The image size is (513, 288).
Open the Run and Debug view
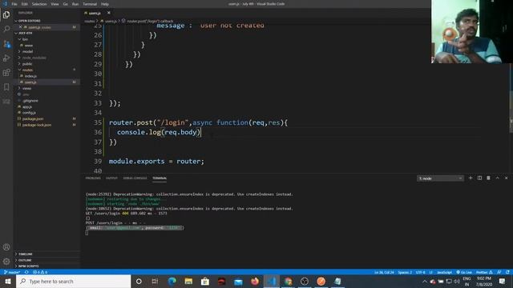(6, 58)
